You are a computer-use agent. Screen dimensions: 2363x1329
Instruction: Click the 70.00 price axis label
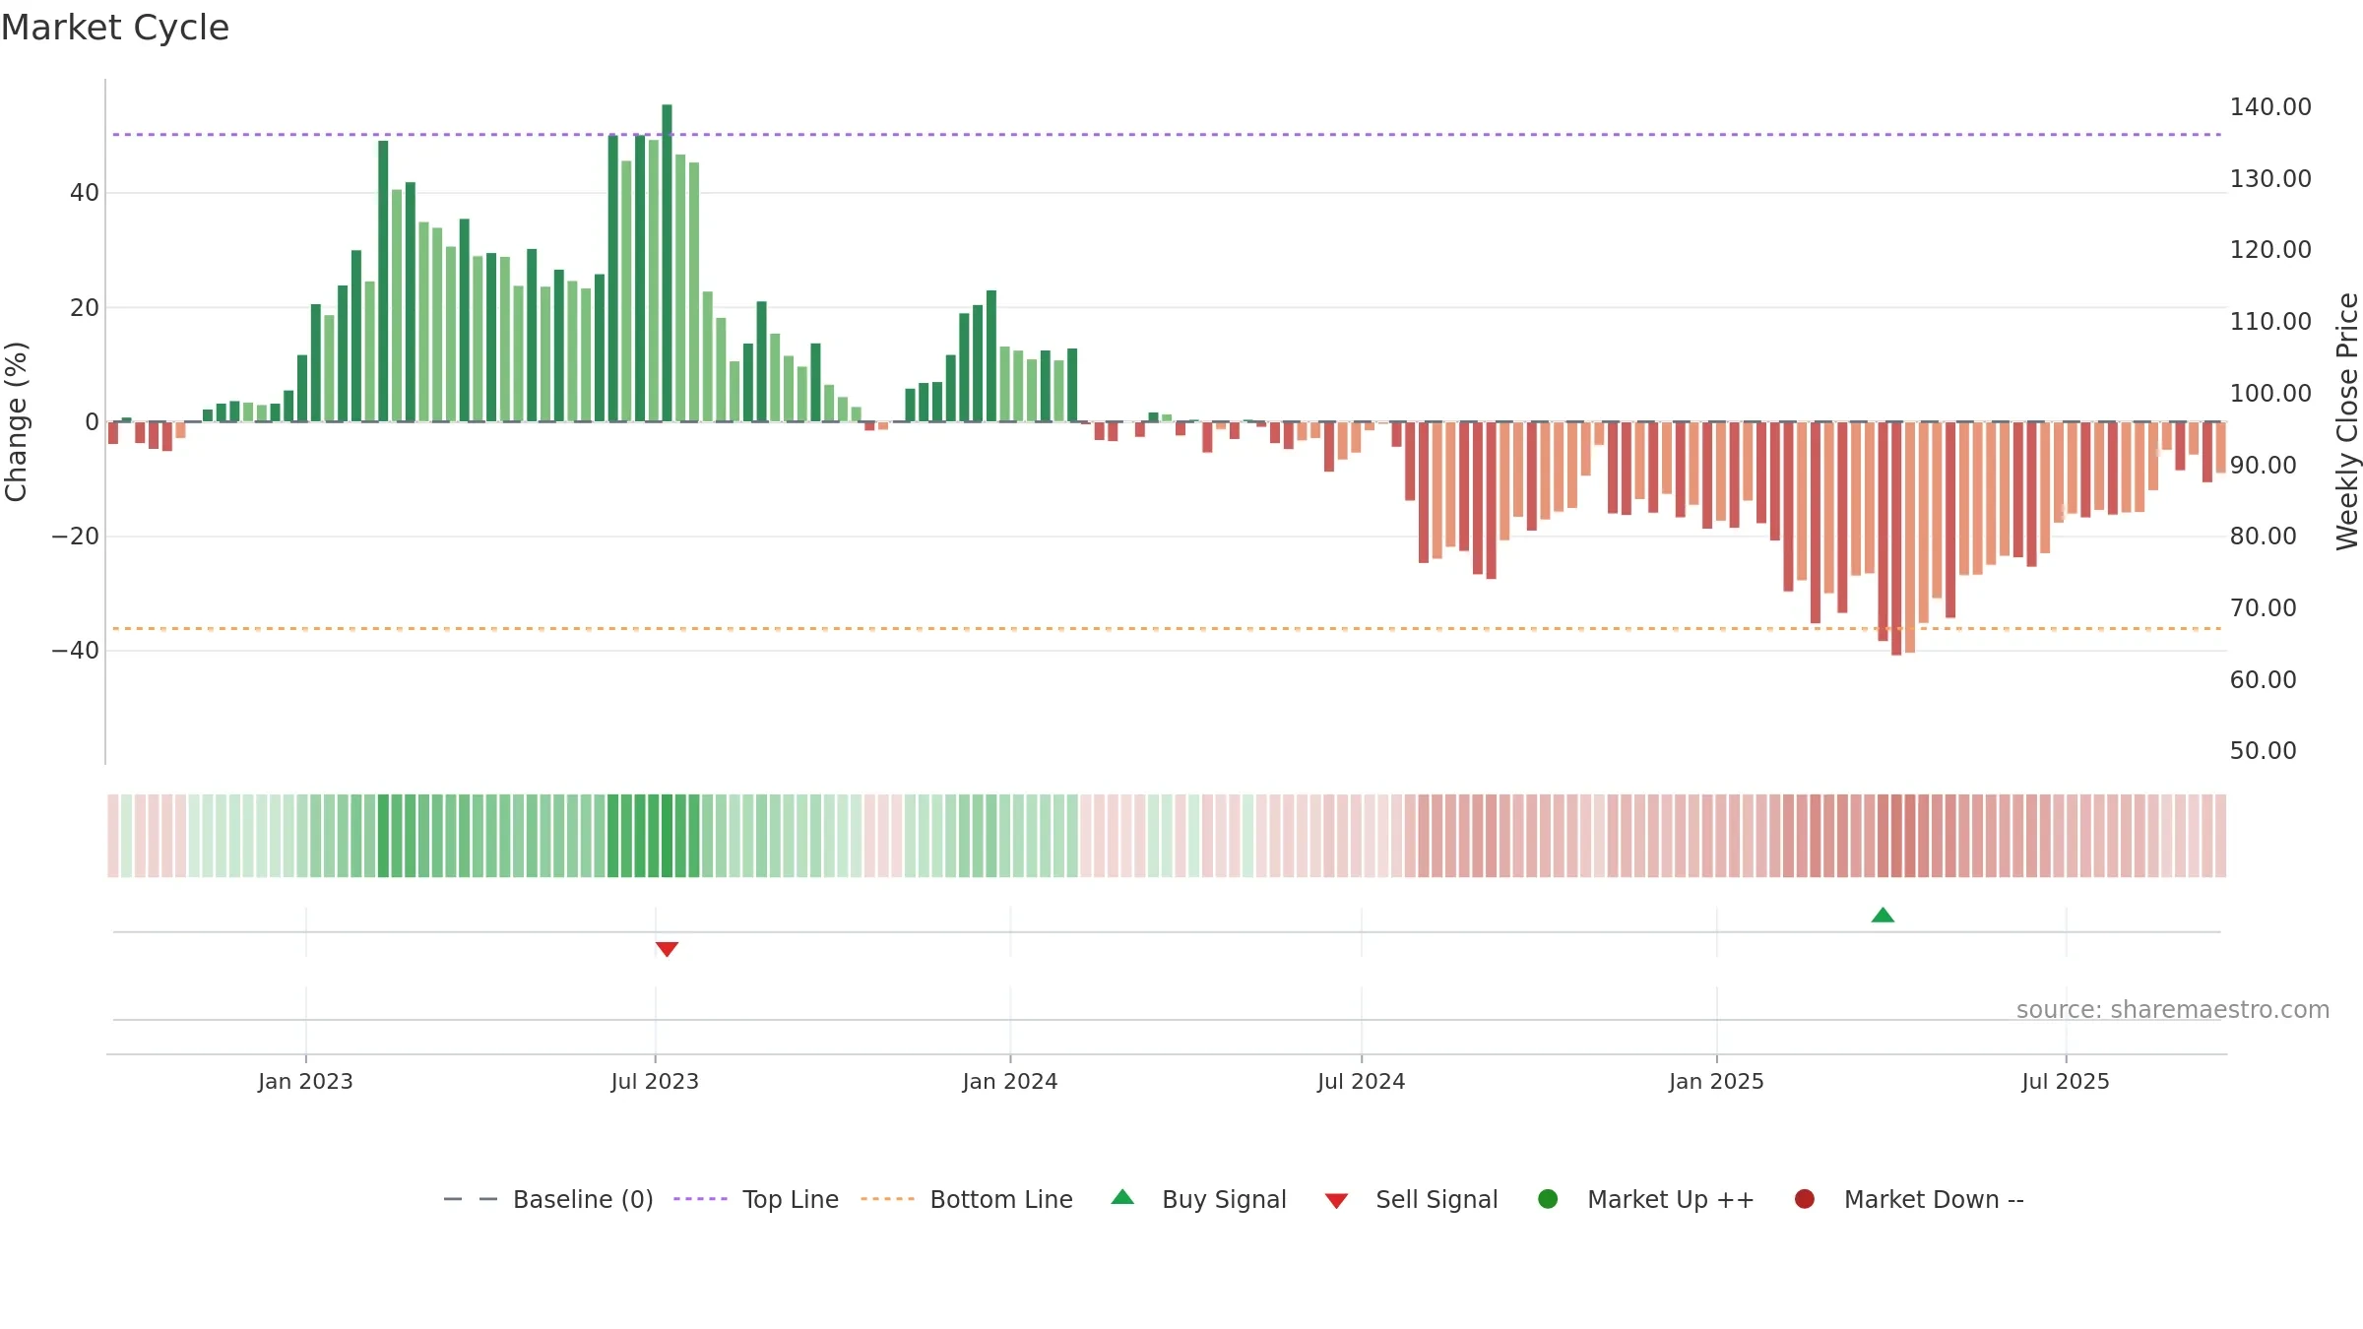2263,607
